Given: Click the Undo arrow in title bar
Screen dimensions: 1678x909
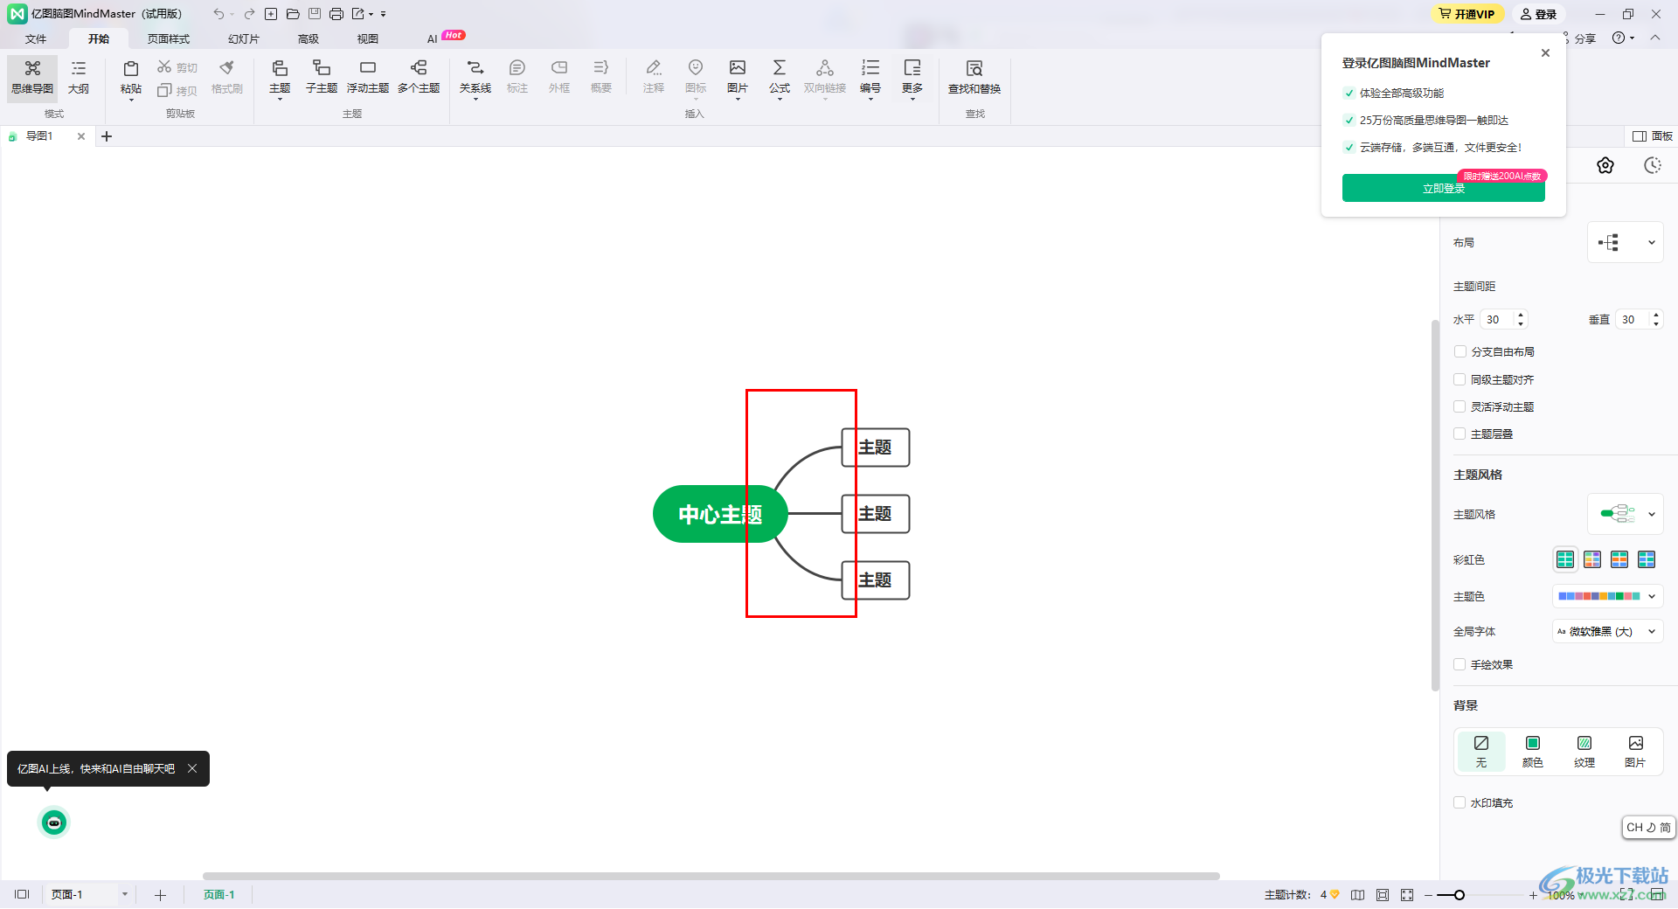Looking at the screenshot, I should (x=218, y=14).
